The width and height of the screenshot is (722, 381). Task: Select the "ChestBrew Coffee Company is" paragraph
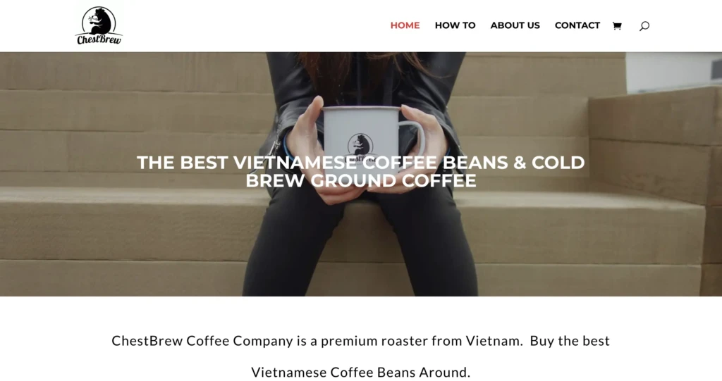pyautogui.click(x=360, y=341)
